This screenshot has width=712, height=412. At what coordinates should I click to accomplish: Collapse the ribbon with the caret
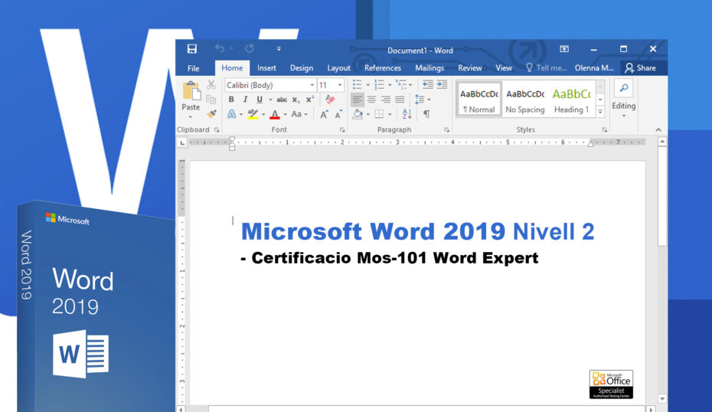(x=658, y=130)
